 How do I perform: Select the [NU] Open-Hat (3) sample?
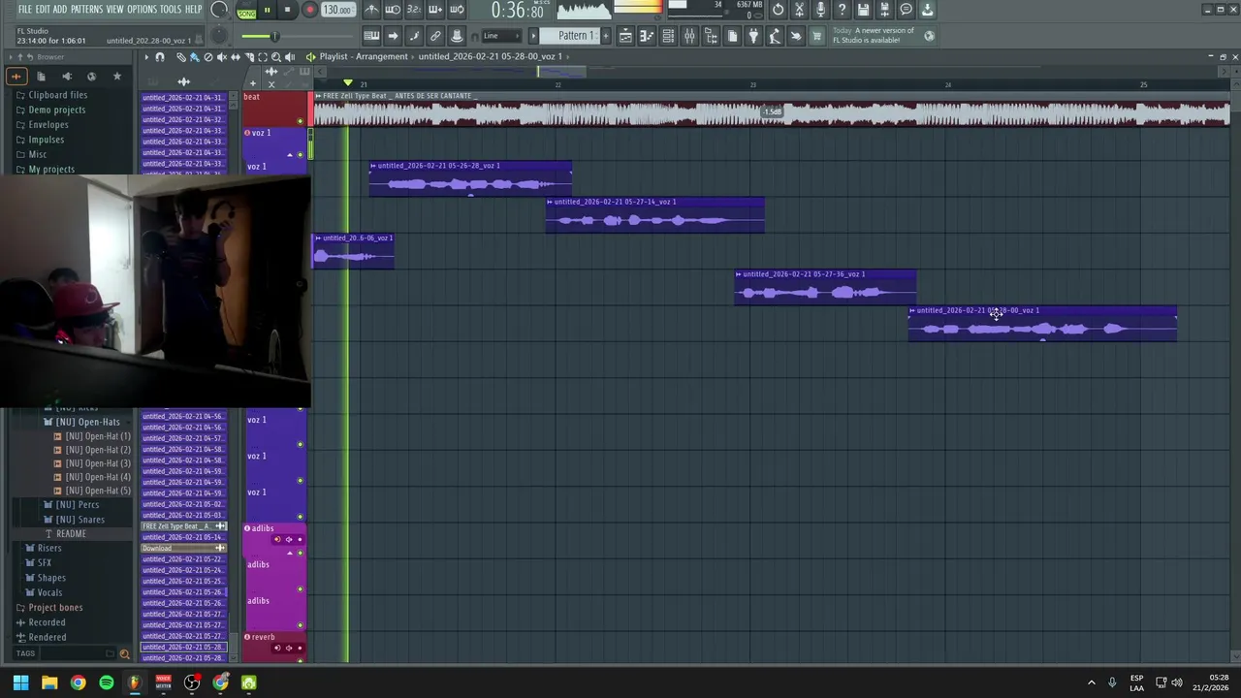pos(97,463)
